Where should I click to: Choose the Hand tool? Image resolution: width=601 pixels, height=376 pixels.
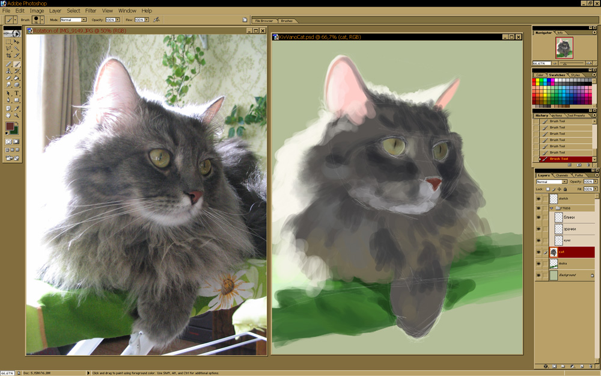click(x=8, y=115)
